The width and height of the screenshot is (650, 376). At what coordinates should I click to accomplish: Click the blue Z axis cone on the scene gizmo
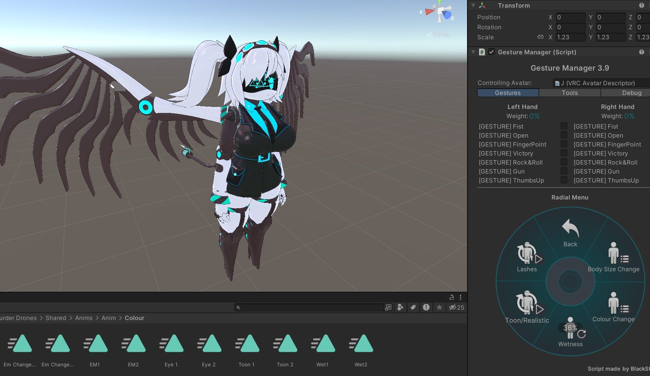[447, 15]
